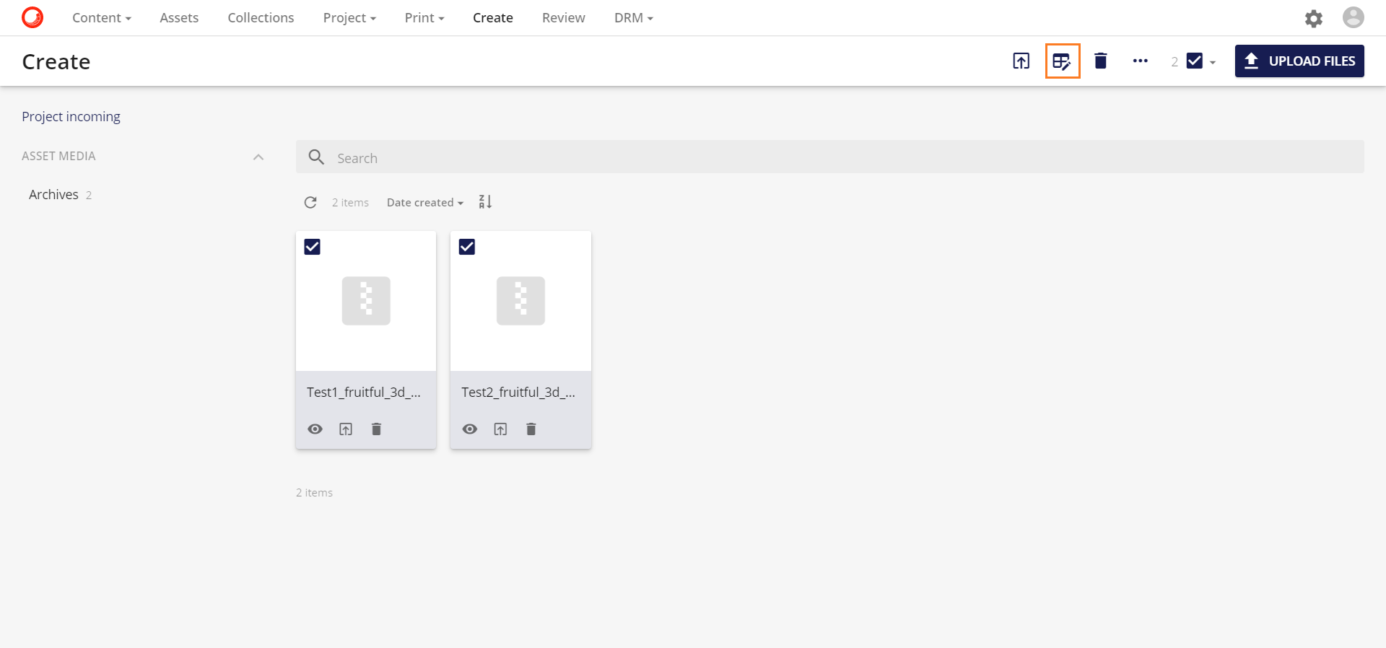Go to the Collections page
Image resolution: width=1386 pixels, height=648 pixels.
261,18
